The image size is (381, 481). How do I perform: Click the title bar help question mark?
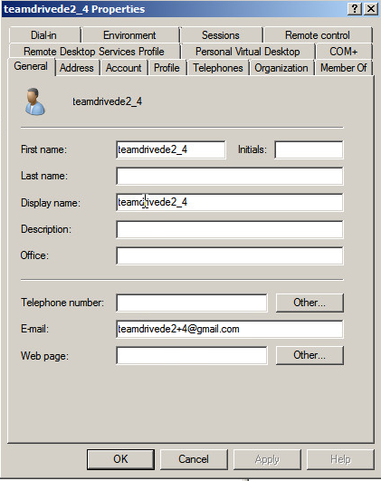click(x=355, y=8)
